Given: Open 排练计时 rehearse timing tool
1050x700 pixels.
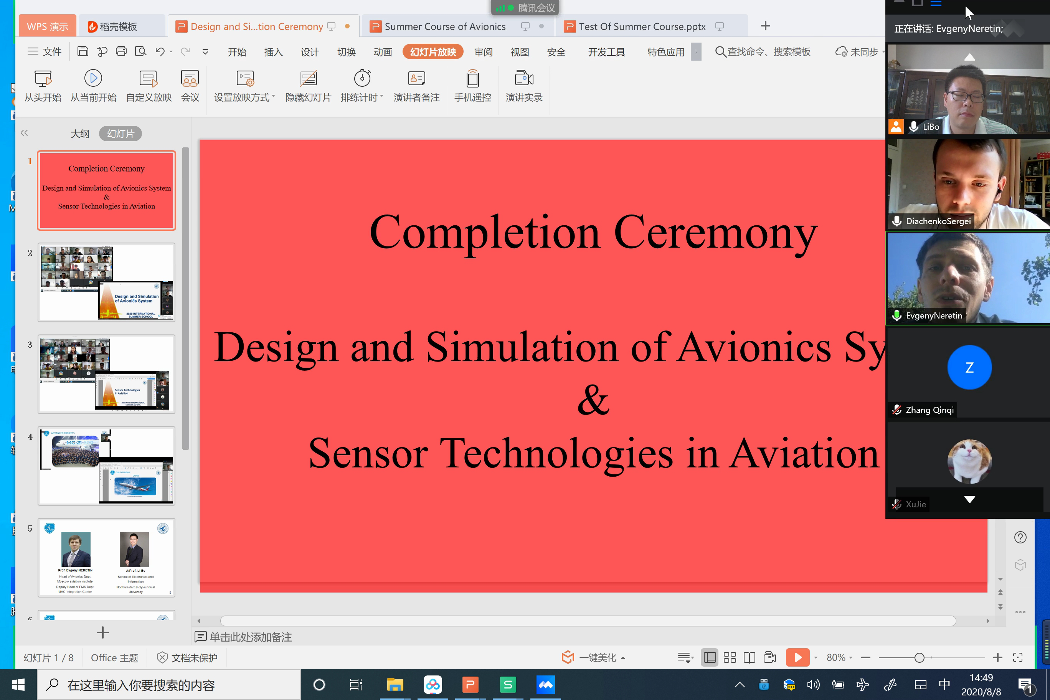Looking at the screenshot, I should click(x=362, y=79).
